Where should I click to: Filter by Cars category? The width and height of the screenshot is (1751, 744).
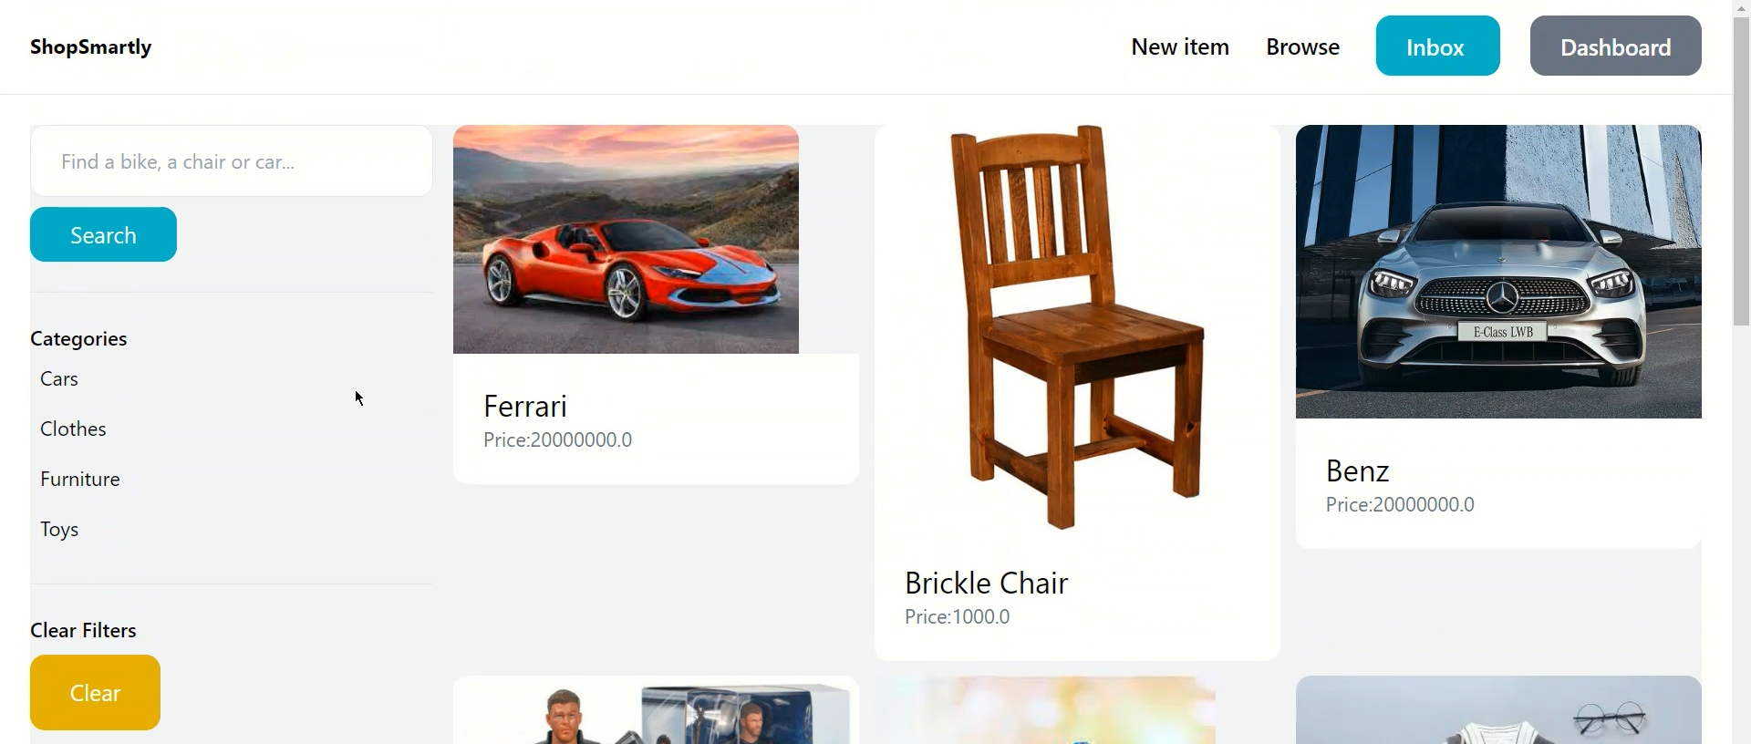pyautogui.click(x=59, y=379)
